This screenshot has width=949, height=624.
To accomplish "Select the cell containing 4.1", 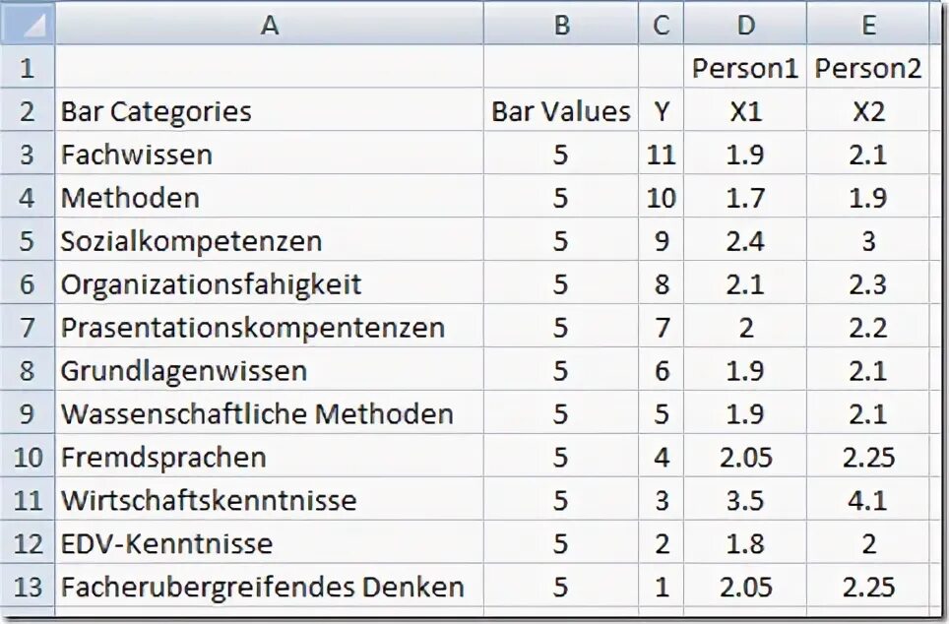I will point(868,499).
